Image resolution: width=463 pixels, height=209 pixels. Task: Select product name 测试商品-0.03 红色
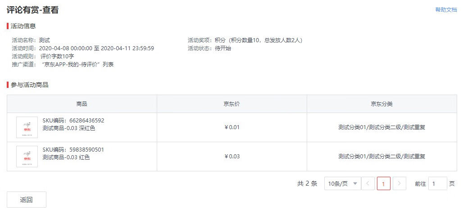click(x=66, y=157)
